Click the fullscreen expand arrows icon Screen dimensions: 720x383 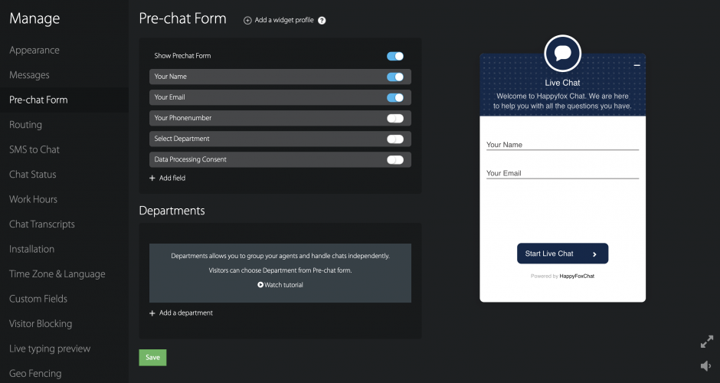pyautogui.click(x=706, y=342)
